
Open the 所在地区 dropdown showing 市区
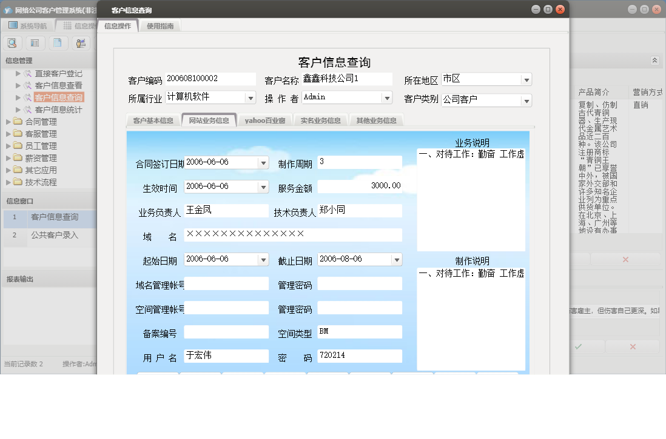click(x=526, y=79)
